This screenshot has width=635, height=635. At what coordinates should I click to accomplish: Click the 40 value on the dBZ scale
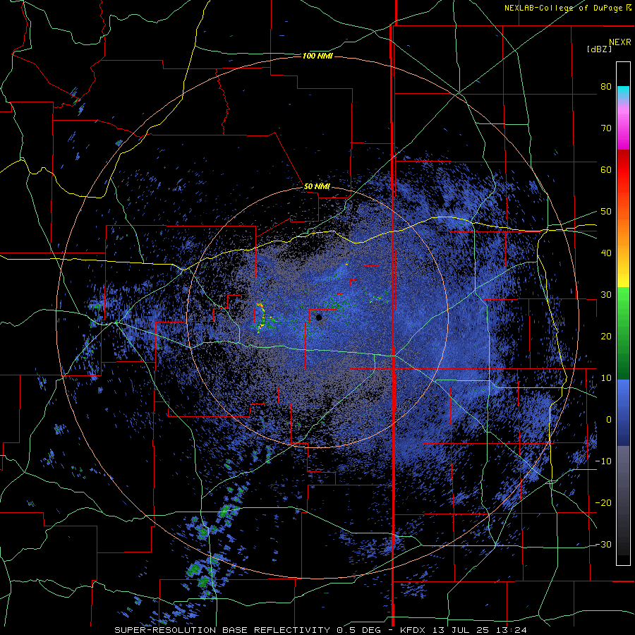tap(606, 253)
